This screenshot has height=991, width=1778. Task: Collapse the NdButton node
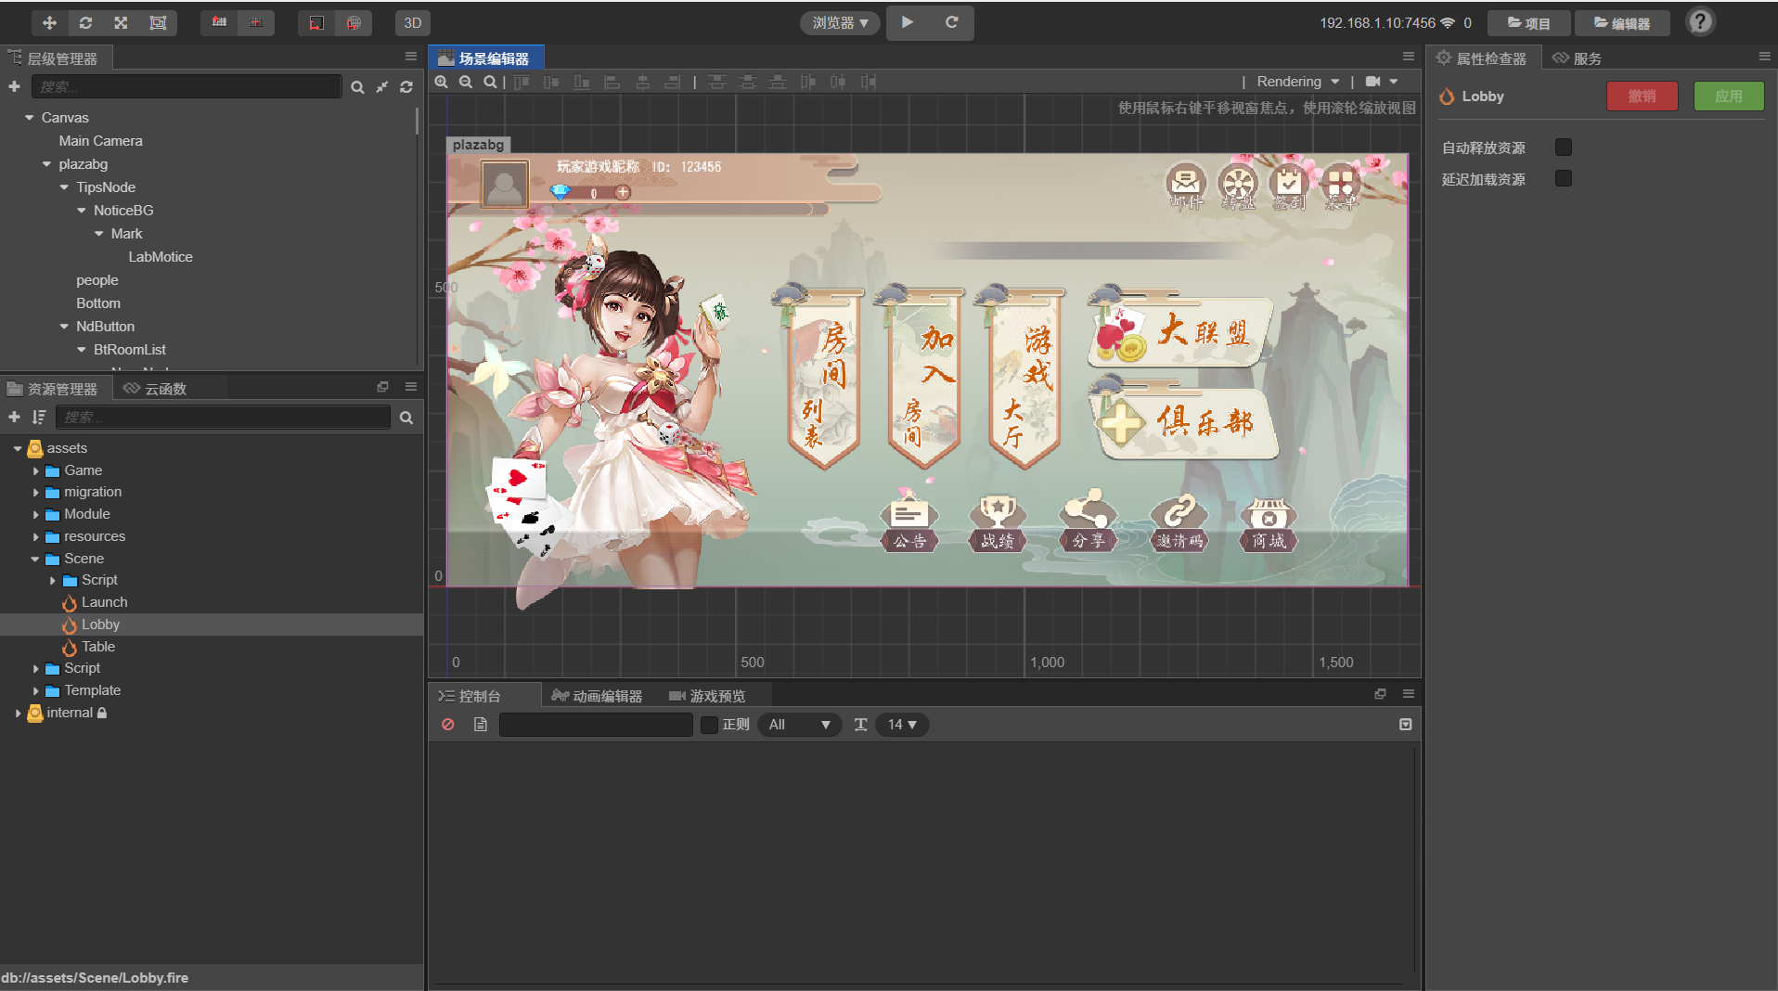click(64, 327)
